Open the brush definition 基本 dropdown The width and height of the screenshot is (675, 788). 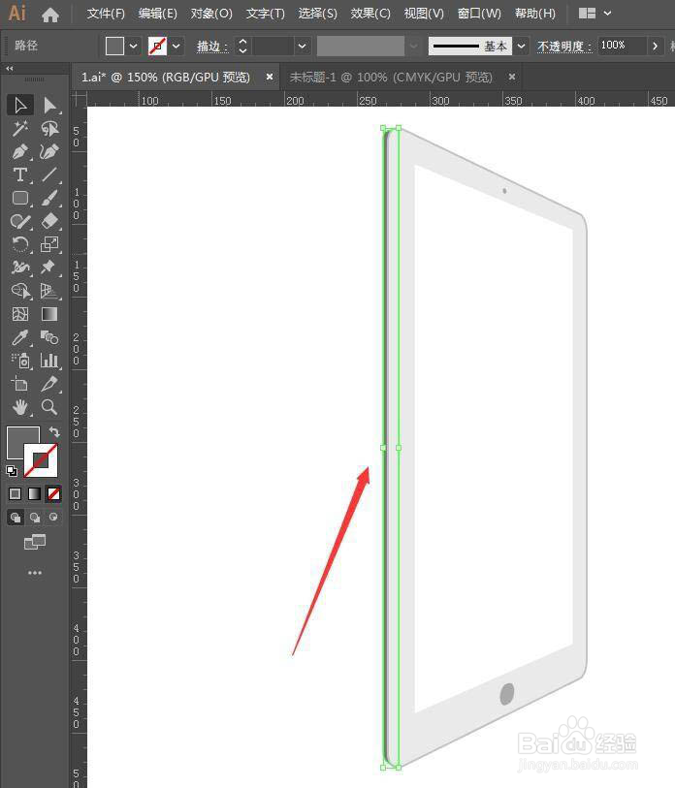click(x=522, y=47)
